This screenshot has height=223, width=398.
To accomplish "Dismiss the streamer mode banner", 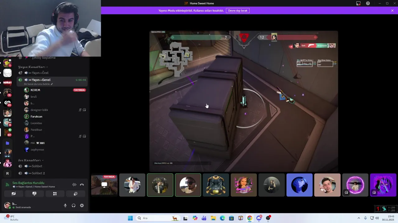I will click(392, 11).
